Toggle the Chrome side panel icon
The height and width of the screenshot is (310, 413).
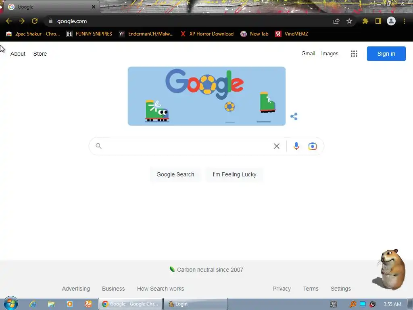378,21
